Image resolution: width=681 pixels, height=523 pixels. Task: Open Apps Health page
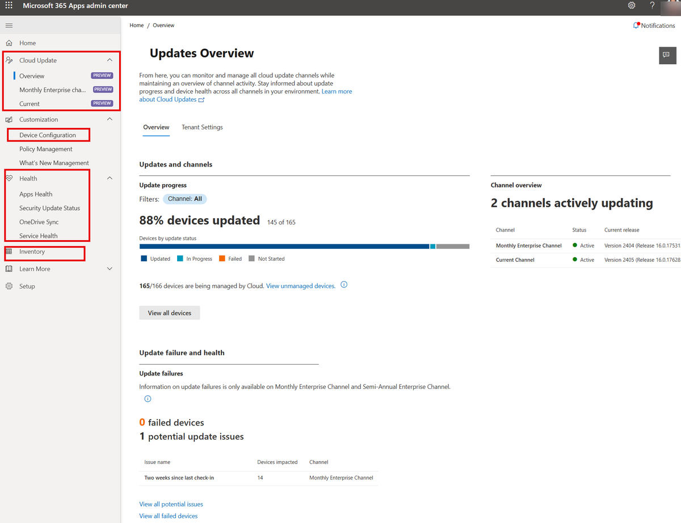[36, 194]
